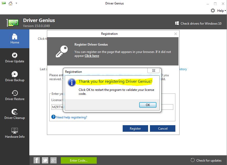Click Cancel in the Registration dialog
227x165 pixels.
click(163, 128)
